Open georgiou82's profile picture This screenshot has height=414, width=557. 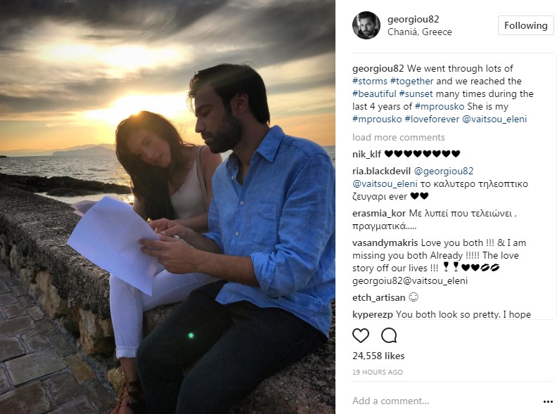tap(366, 25)
